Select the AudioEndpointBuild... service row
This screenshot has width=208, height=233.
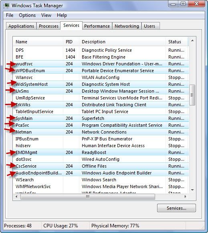click(x=101, y=173)
